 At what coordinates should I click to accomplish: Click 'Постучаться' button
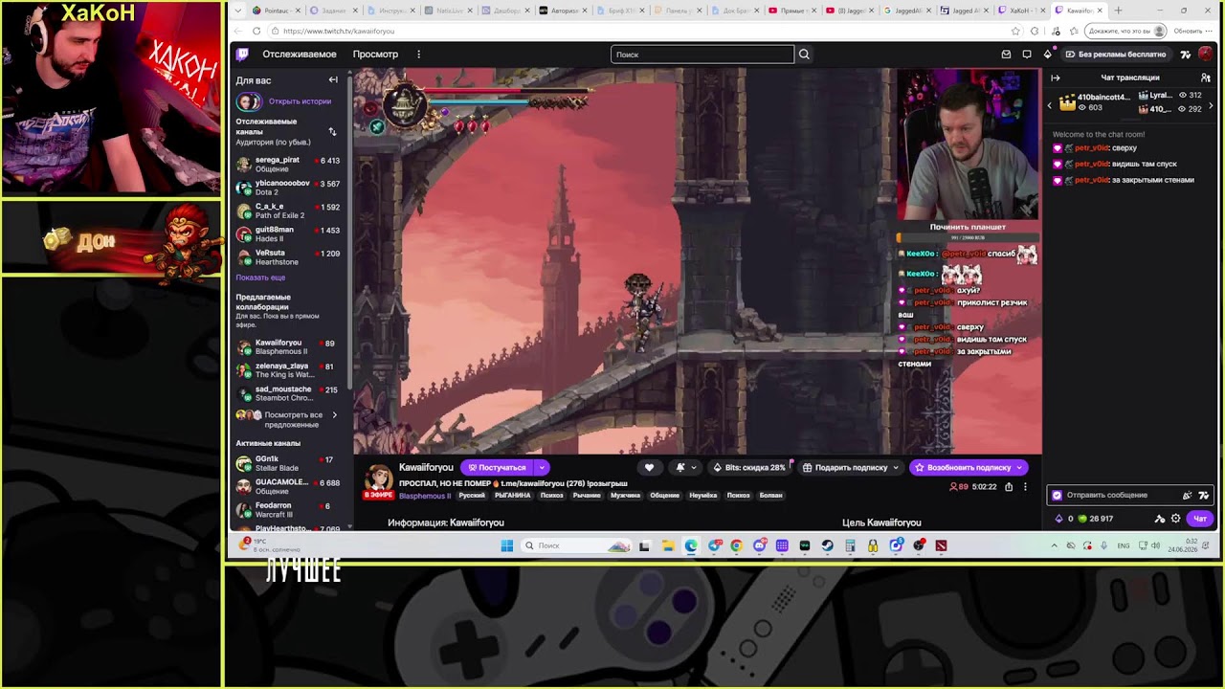[498, 468]
